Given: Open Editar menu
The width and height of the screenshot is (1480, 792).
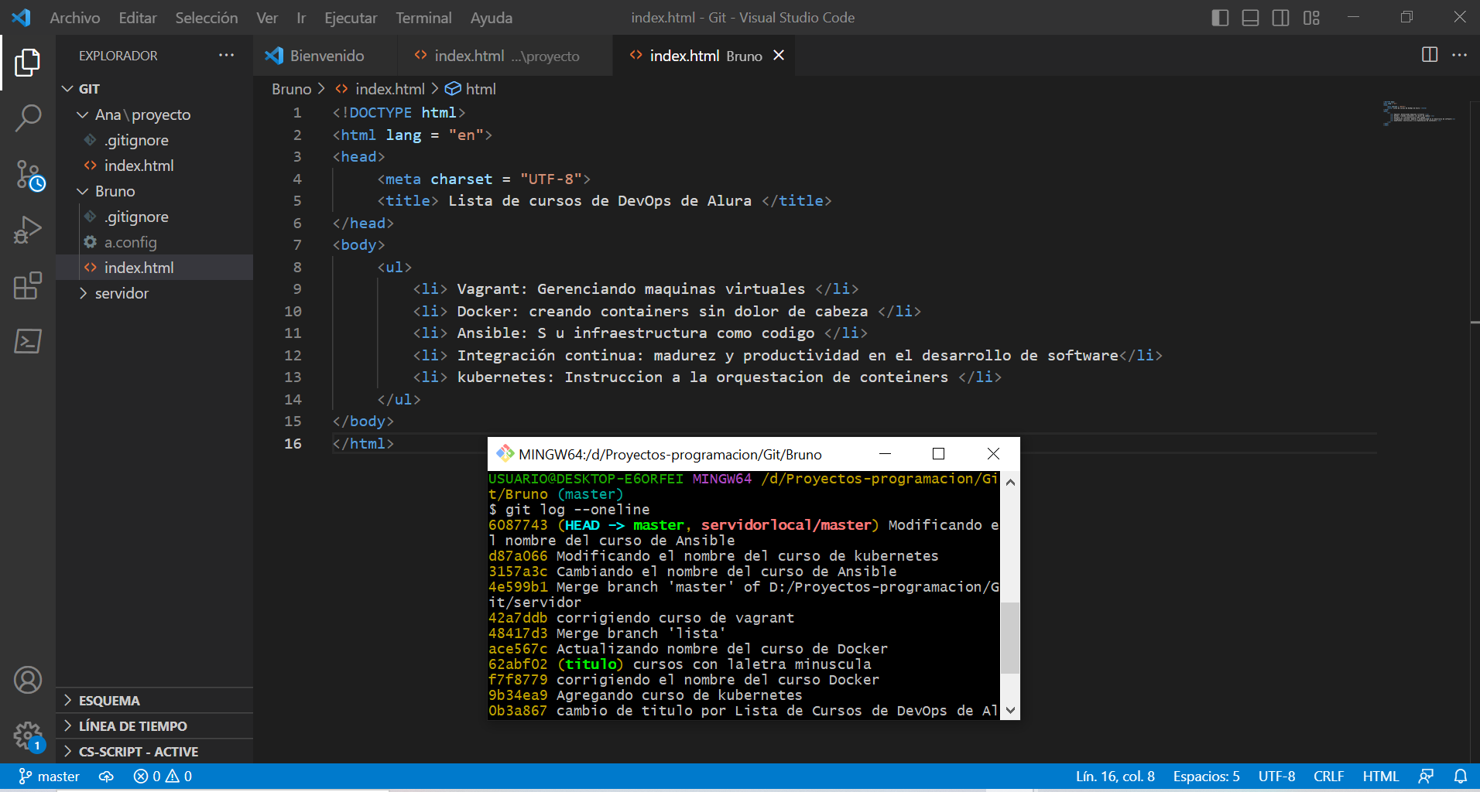Looking at the screenshot, I should coord(138,17).
